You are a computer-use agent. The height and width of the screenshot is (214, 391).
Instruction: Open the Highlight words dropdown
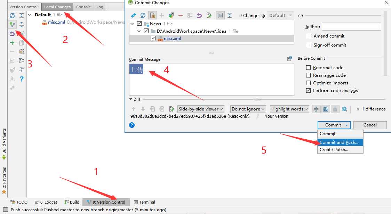289,109
